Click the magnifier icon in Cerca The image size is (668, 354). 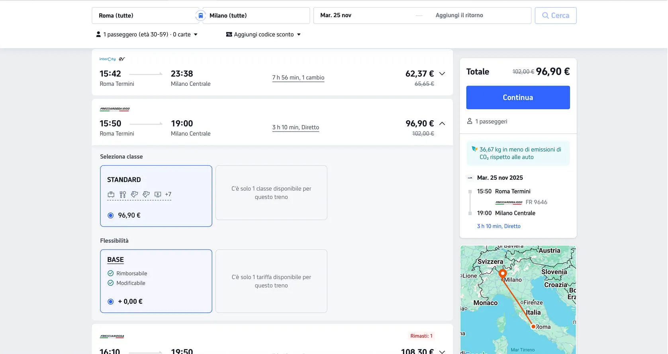[x=545, y=16]
